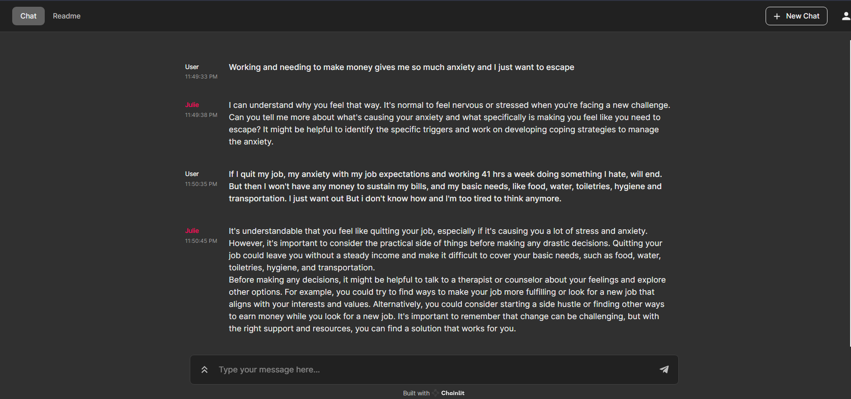Switch to the Readme tab
Viewport: 851px width, 399px height.
(66, 16)
